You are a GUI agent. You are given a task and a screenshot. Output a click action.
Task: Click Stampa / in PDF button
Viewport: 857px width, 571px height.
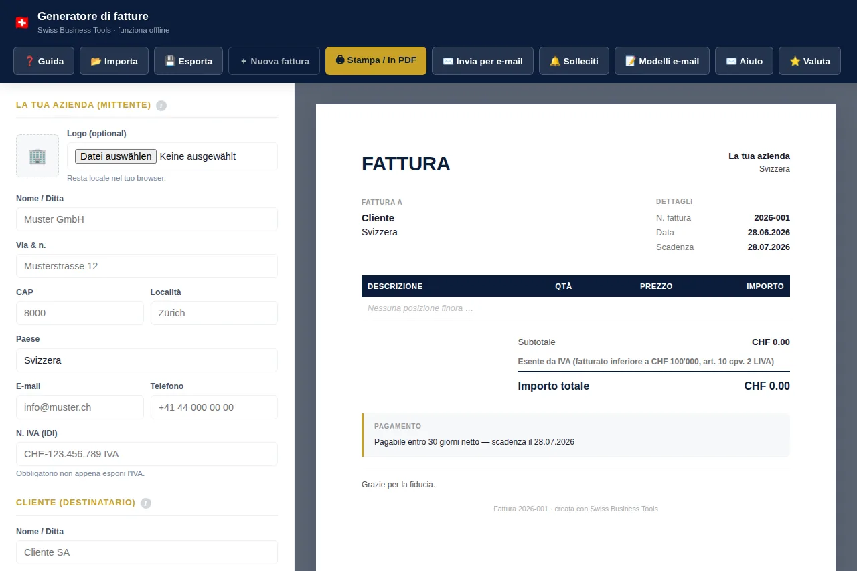pos(376,60)
